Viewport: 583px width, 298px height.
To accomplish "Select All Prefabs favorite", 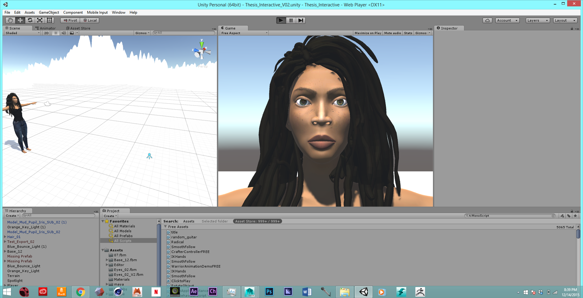I will click(x=123, y=236).
